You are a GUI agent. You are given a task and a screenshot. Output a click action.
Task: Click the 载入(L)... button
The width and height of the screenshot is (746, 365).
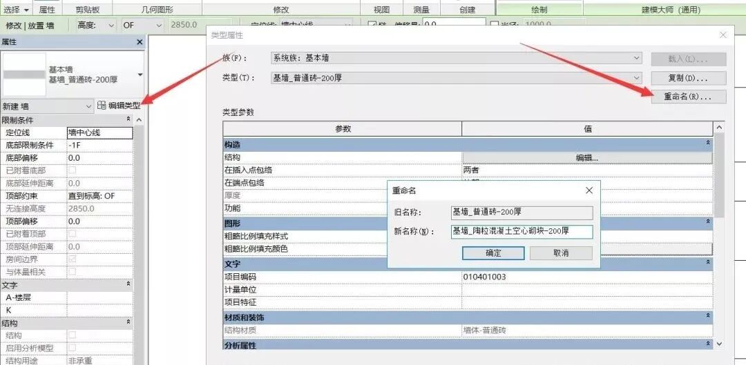689,59
